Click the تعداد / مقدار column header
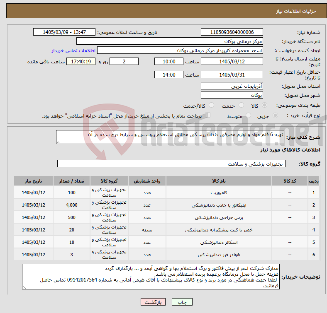The image size is (327, 313). [x=71, y=181]
